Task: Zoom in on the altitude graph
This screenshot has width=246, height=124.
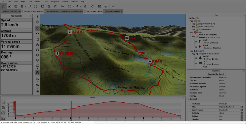Action: (3, 102)
